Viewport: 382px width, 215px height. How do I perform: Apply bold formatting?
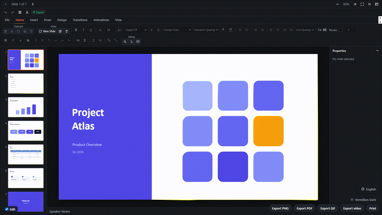tap(76, 30)
